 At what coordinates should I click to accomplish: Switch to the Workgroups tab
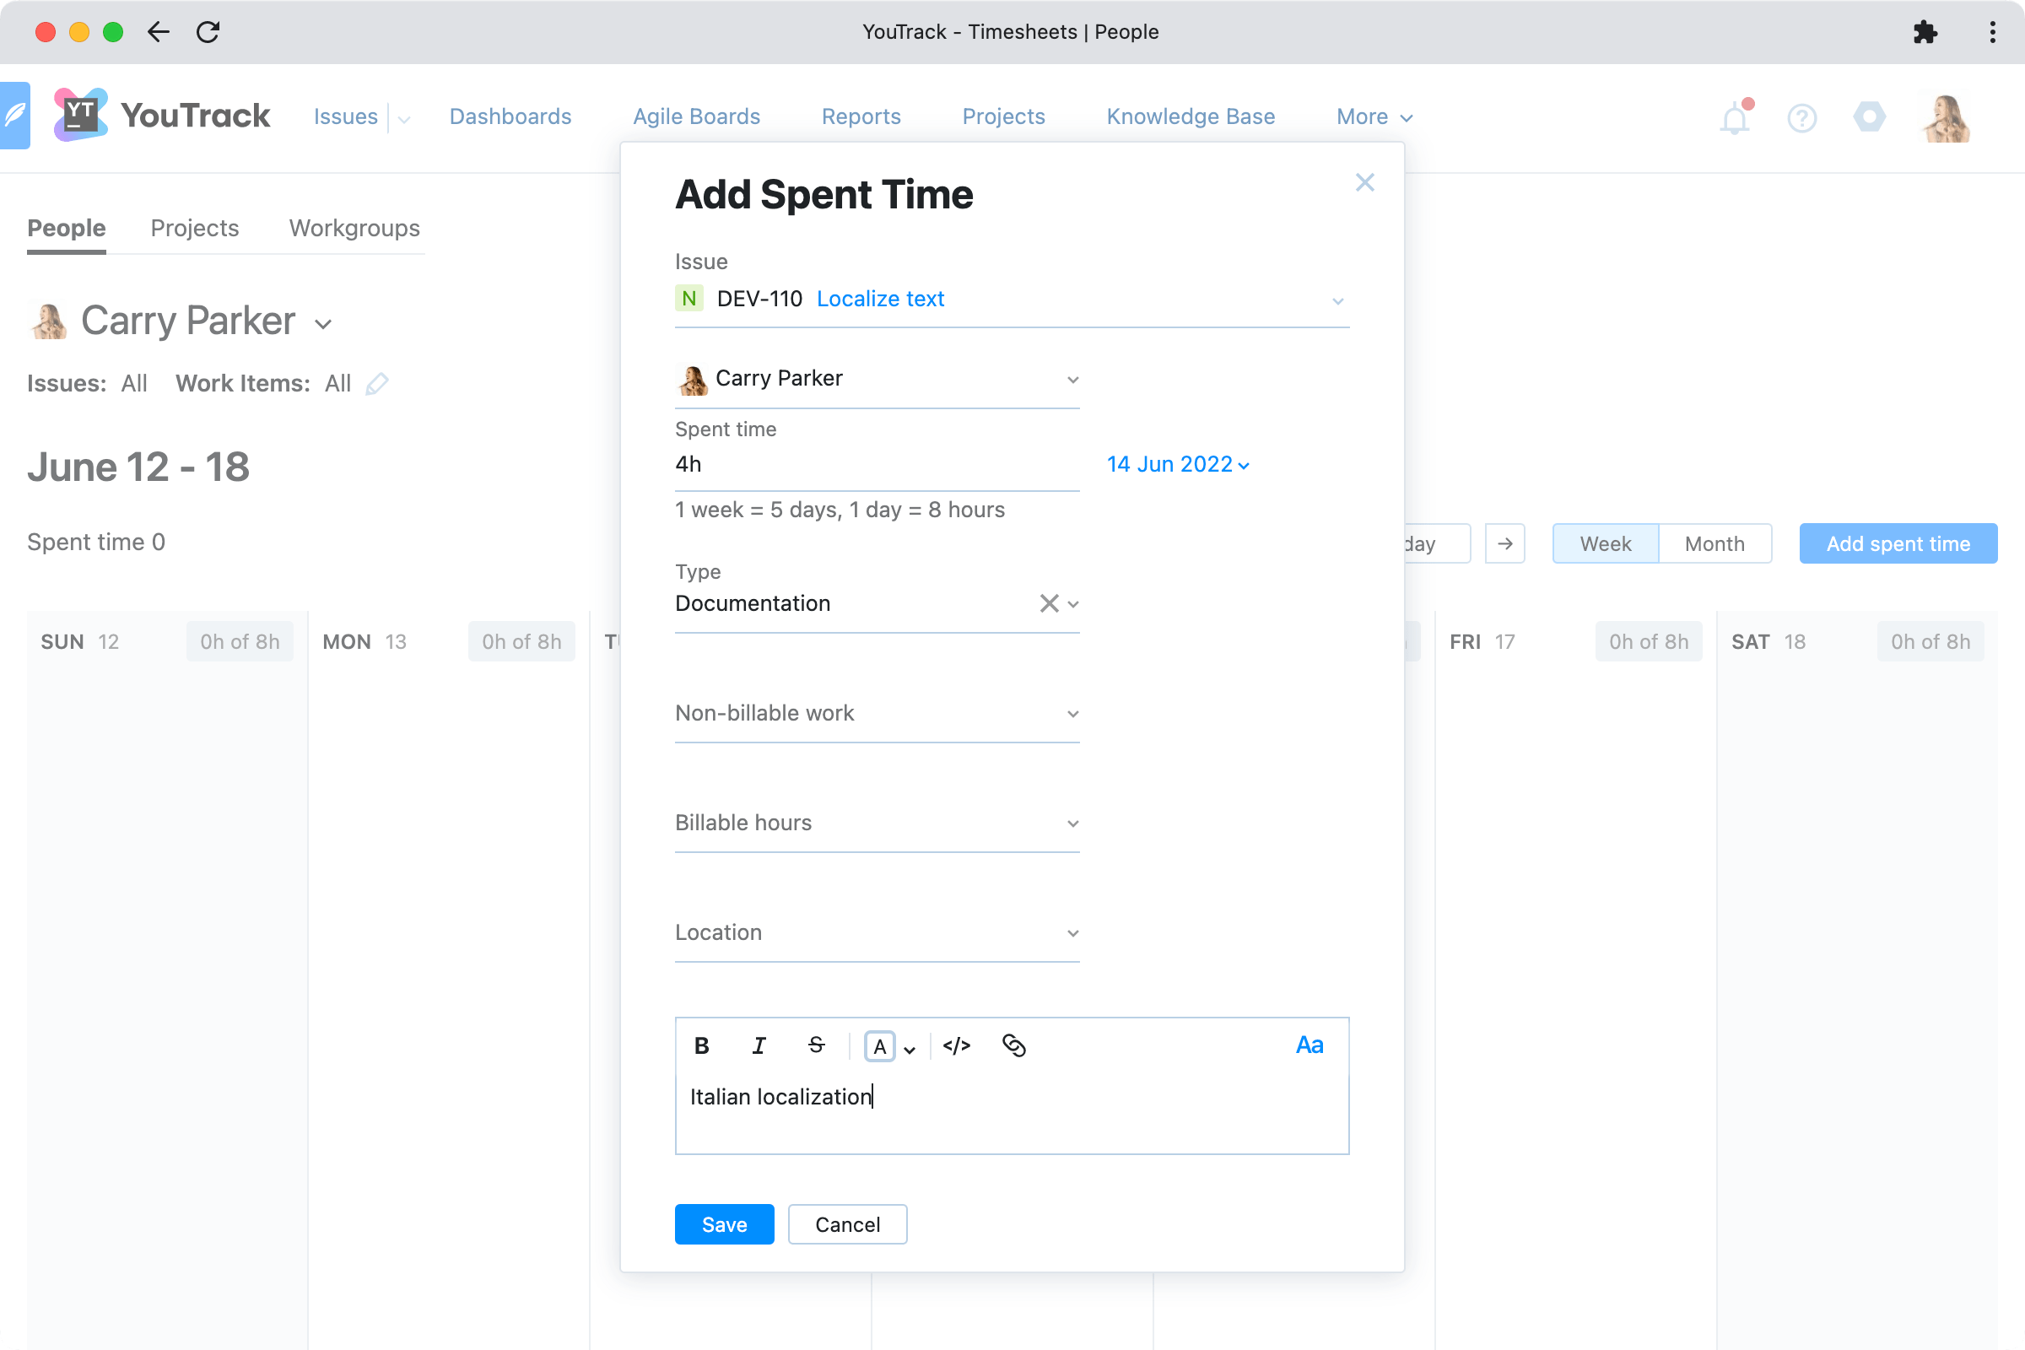[354, 228]
